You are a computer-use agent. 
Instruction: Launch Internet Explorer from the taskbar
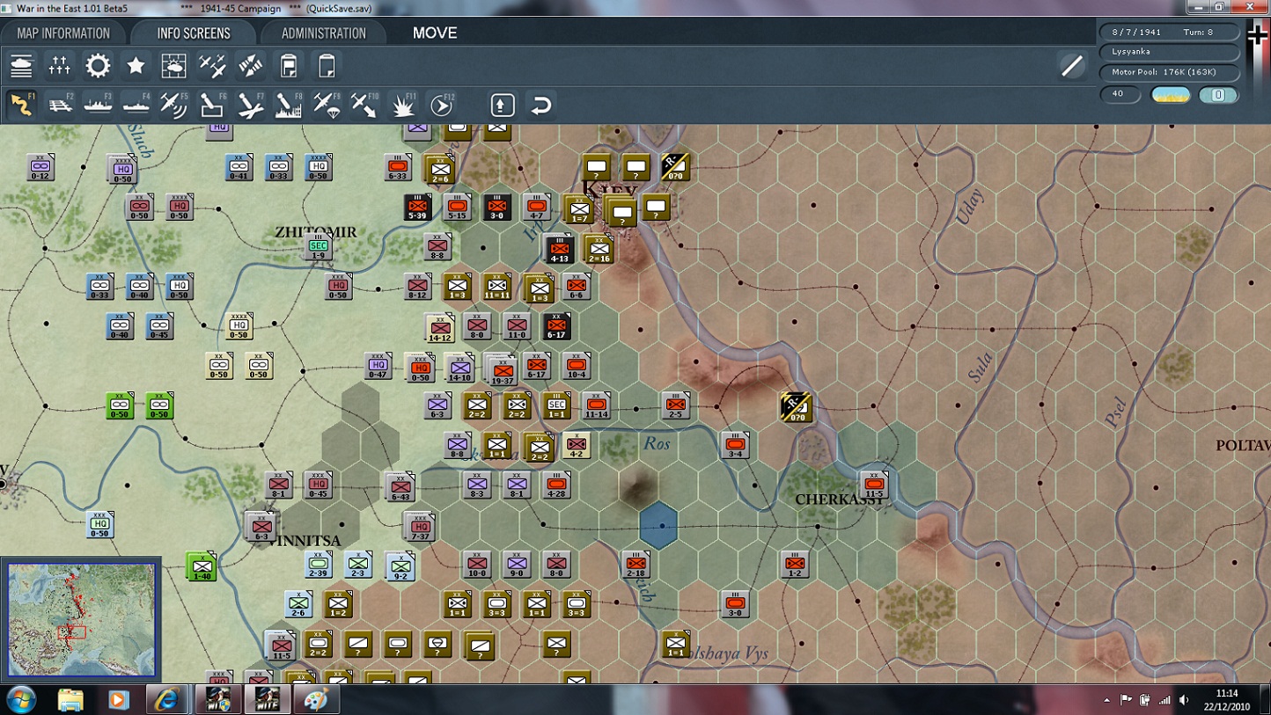(165, 700)
